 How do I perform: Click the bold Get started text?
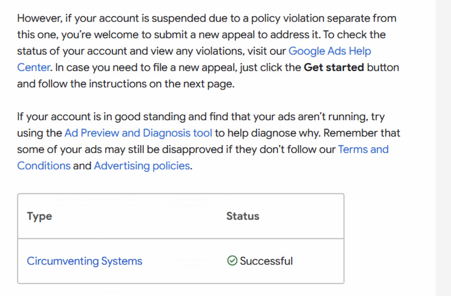[x=334, y=67]
